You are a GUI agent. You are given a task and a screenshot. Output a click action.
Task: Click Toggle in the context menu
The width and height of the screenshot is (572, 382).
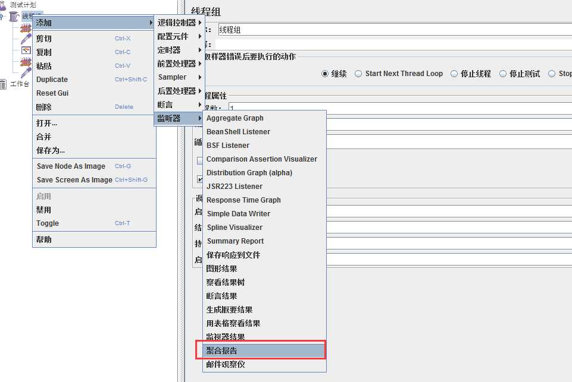[x=94, y=223]
